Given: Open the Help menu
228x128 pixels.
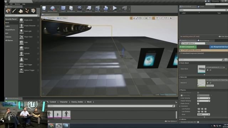Looking at the screenshot, I should [24, 4].
